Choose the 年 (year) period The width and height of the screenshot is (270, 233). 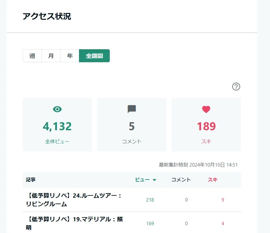pos(70,56)
